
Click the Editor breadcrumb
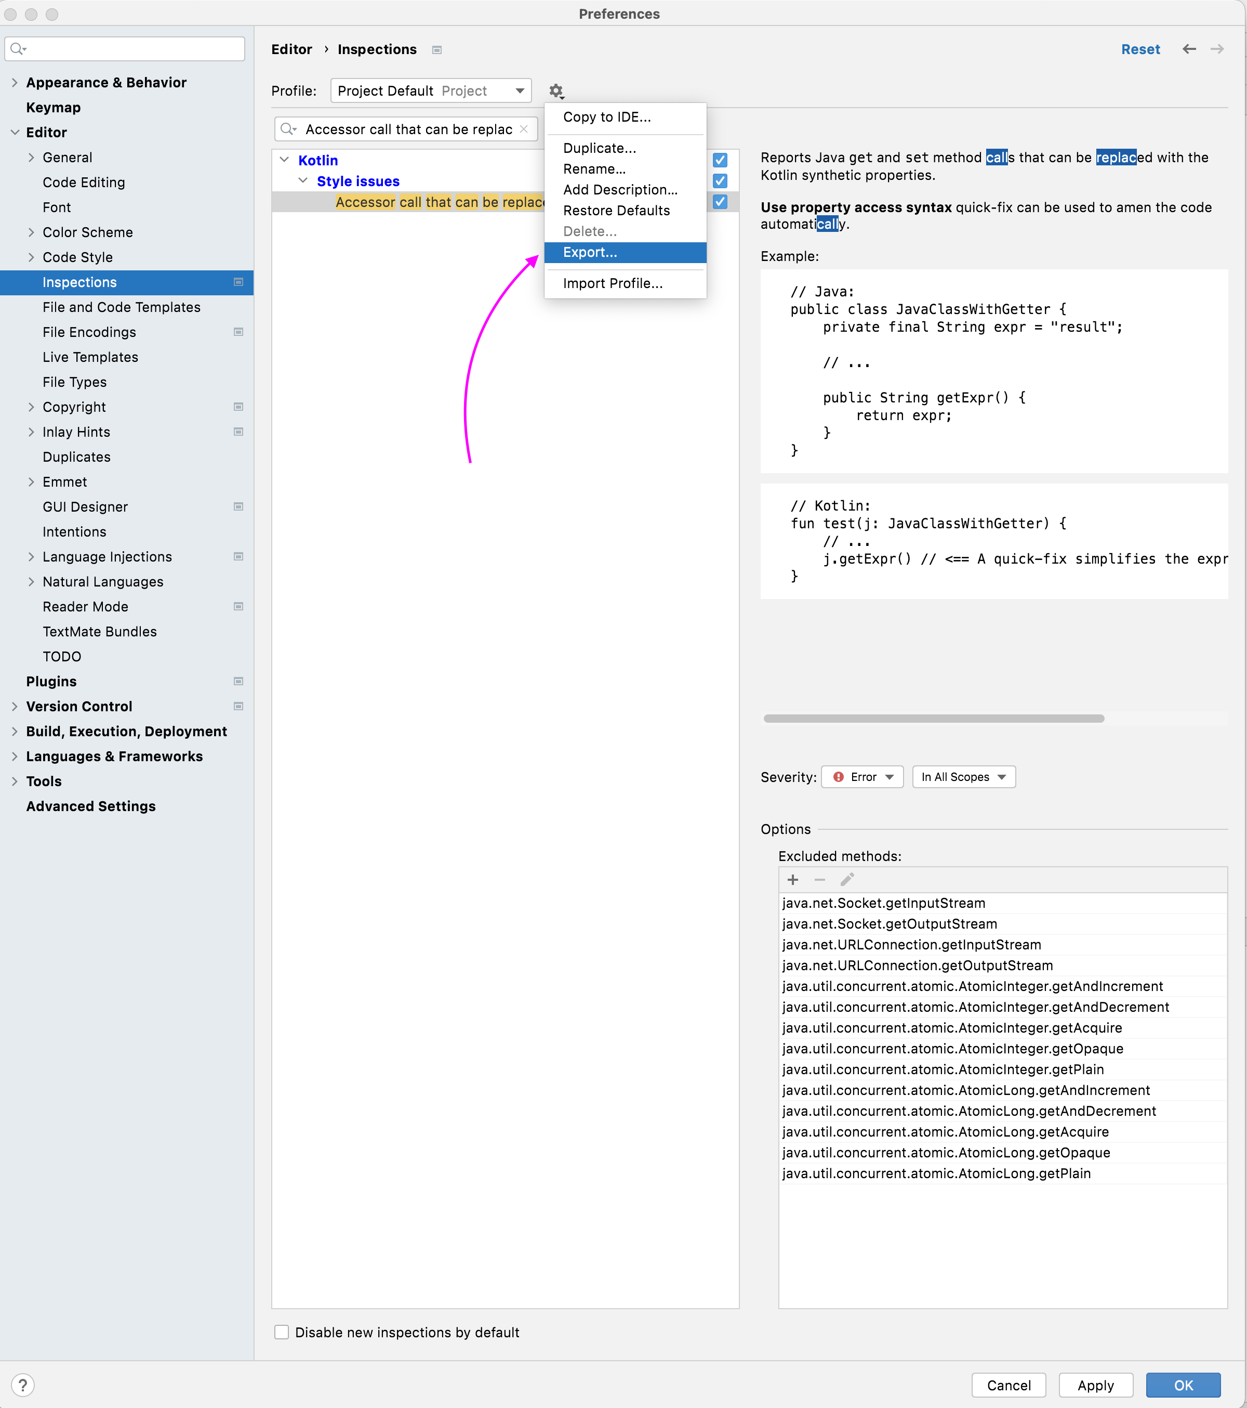pyautogui.click(x=292, y=49)
